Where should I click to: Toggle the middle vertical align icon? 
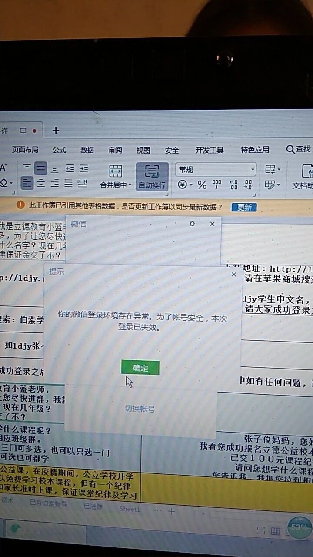[41, 168]
